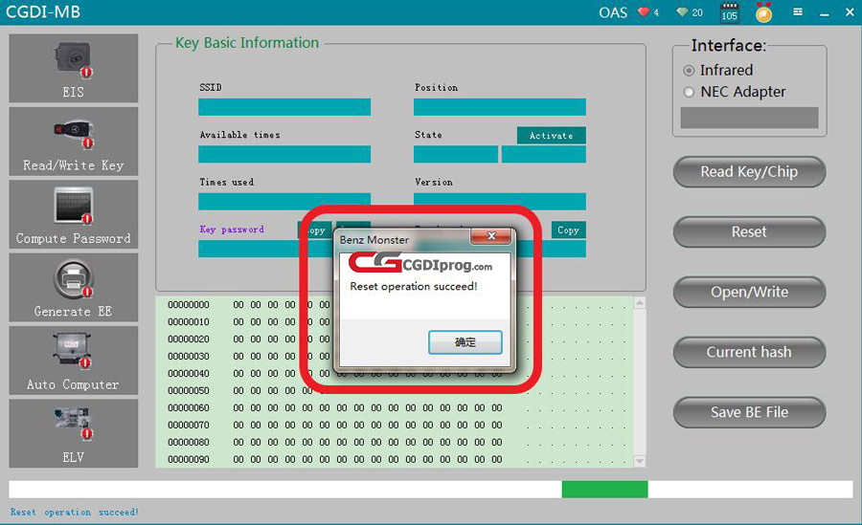Open the Read/Write Key module
Viewport: 862px width, 525px height.
tap(73, 142)
